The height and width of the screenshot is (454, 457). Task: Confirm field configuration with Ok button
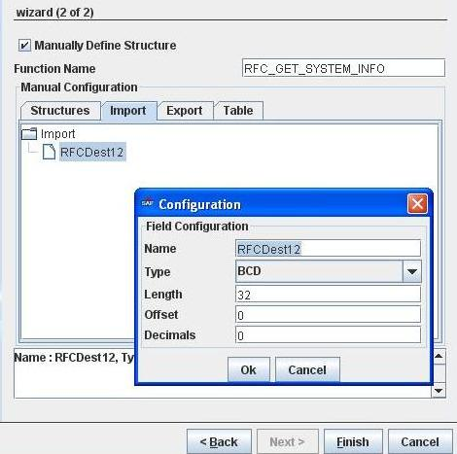pos(249,369)
